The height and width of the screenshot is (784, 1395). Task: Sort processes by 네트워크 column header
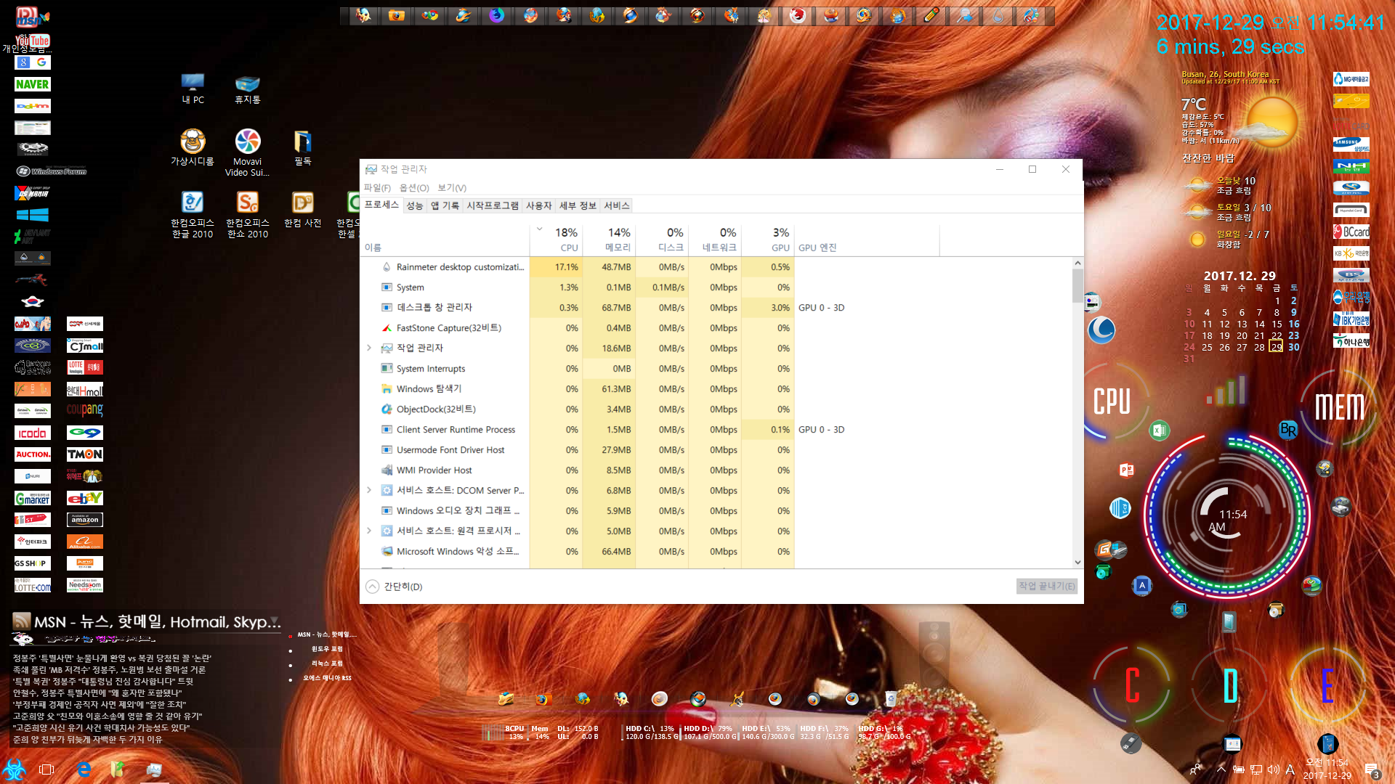[715, 240]
